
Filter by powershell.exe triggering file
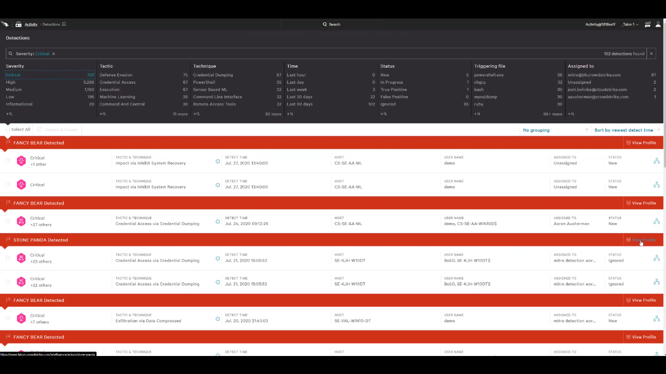[518, 75]
